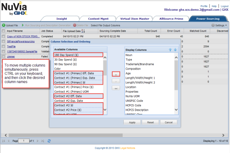The image size is (230, 153).
Task: Click the red Delete File icon
Action: pos(75,25)
